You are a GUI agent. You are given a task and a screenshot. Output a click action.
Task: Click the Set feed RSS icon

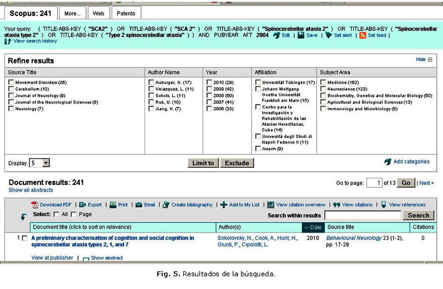coord(363,35)
